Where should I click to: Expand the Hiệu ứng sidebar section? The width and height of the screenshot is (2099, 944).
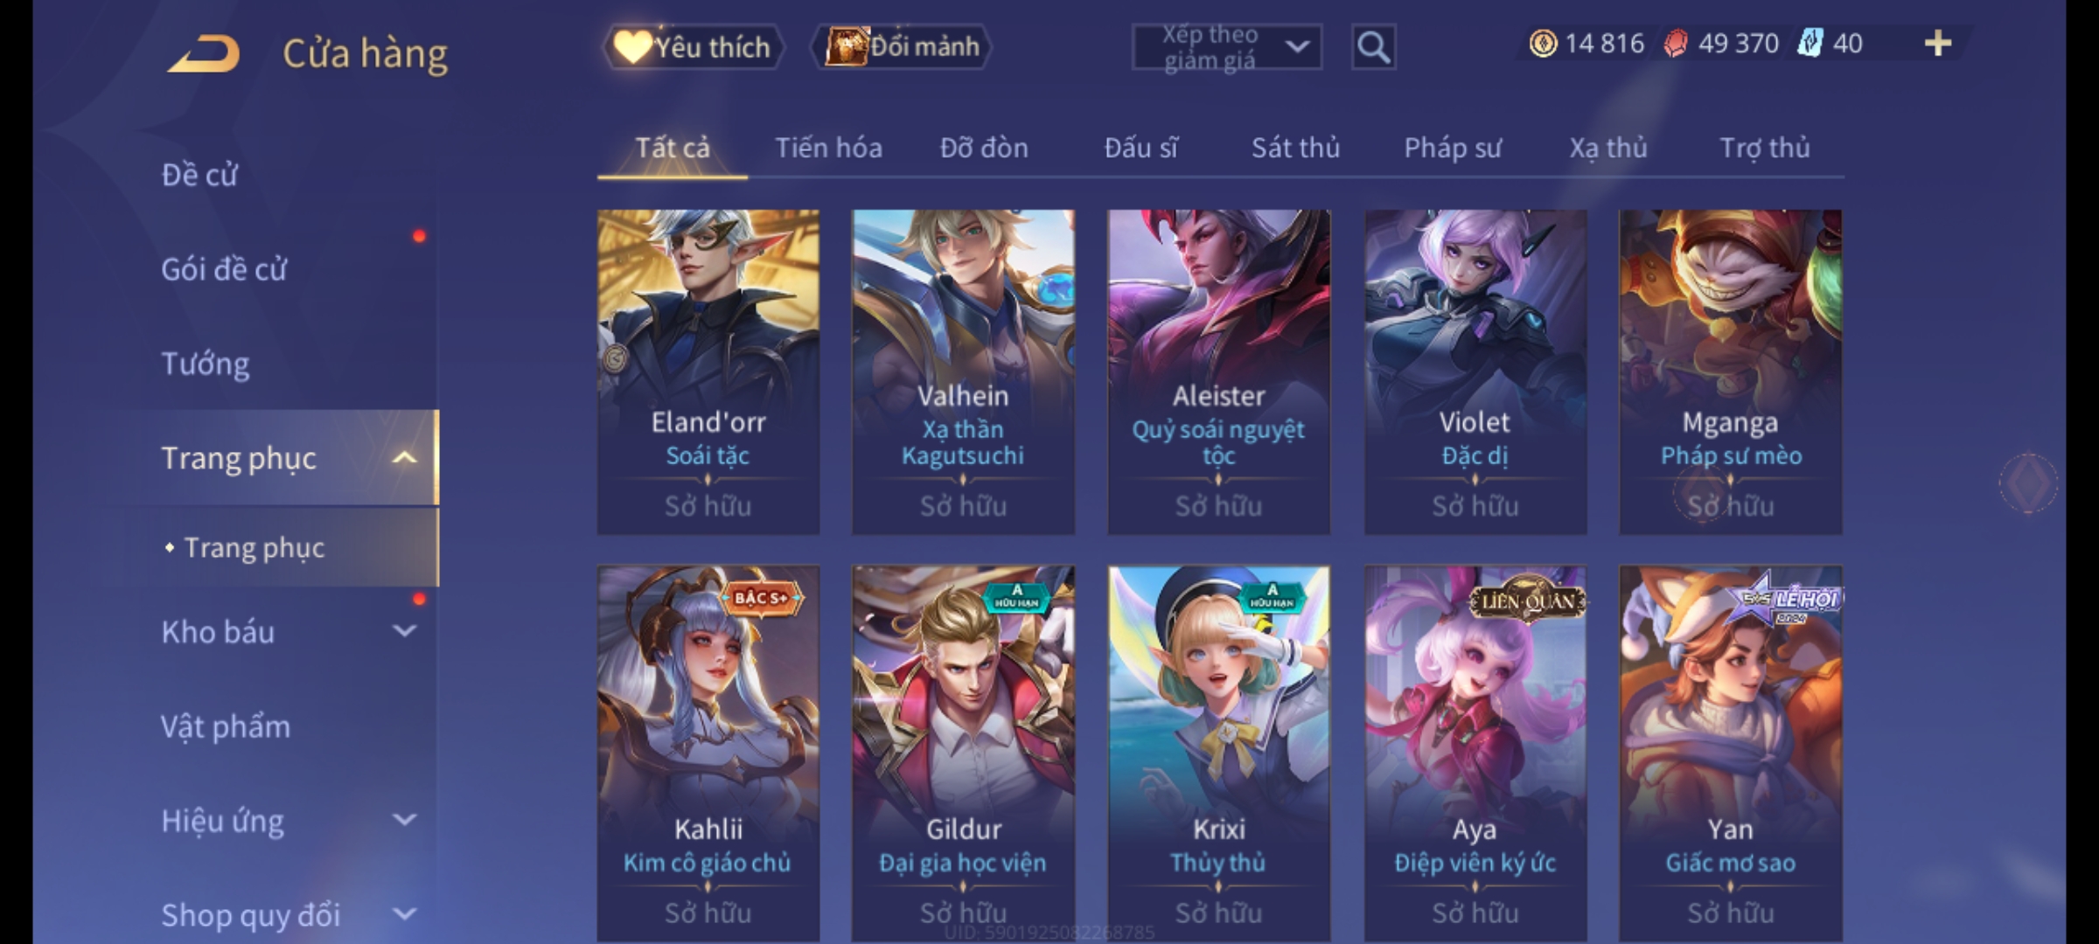pyautogui.click(x=404, y=820)
